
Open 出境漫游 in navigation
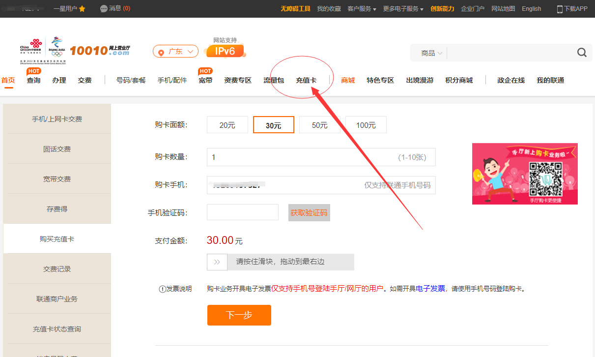click(420, 80)
